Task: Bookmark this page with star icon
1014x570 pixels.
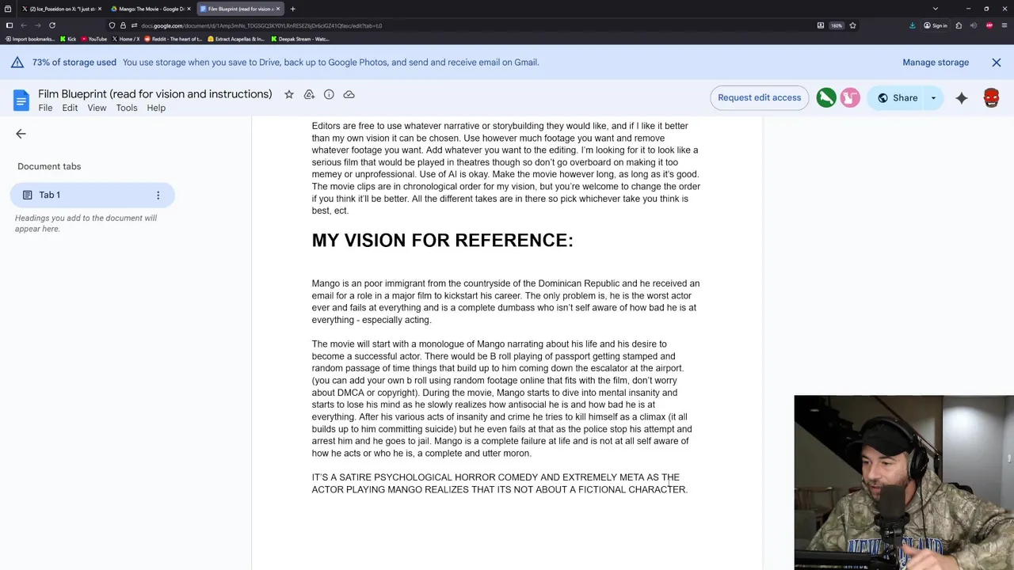Action: click(x=852, y=25)
